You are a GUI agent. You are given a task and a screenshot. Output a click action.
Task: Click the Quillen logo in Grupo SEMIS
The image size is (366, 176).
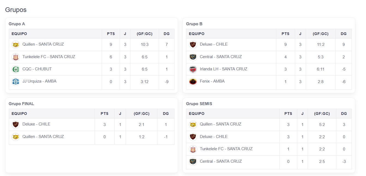[193, 124]
